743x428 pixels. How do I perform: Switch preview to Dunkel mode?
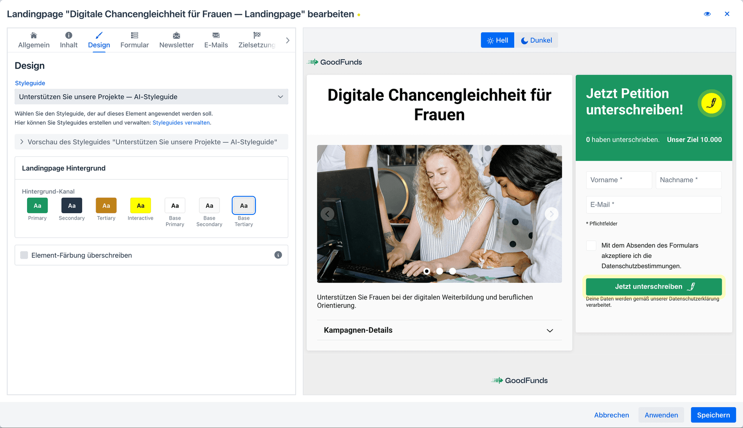pos(536,40)
